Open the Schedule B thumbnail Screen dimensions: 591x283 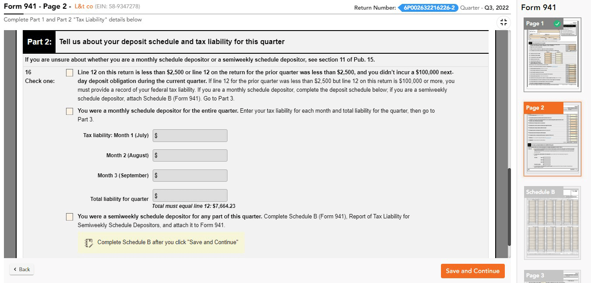tap(552, 223)
